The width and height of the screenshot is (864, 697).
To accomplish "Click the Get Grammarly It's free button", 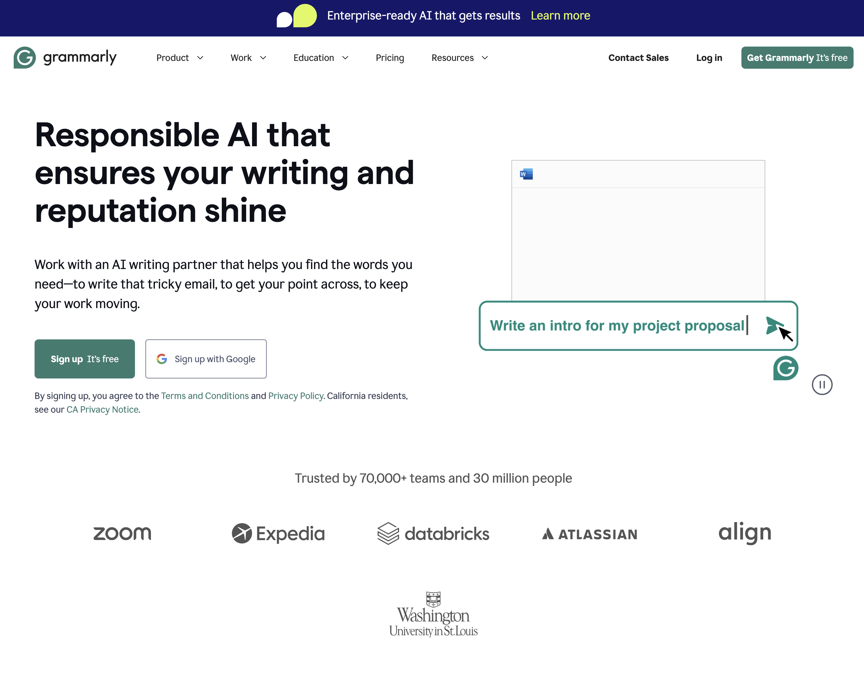I will [797, 58].
